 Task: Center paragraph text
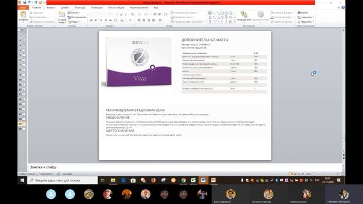(143, 20)
